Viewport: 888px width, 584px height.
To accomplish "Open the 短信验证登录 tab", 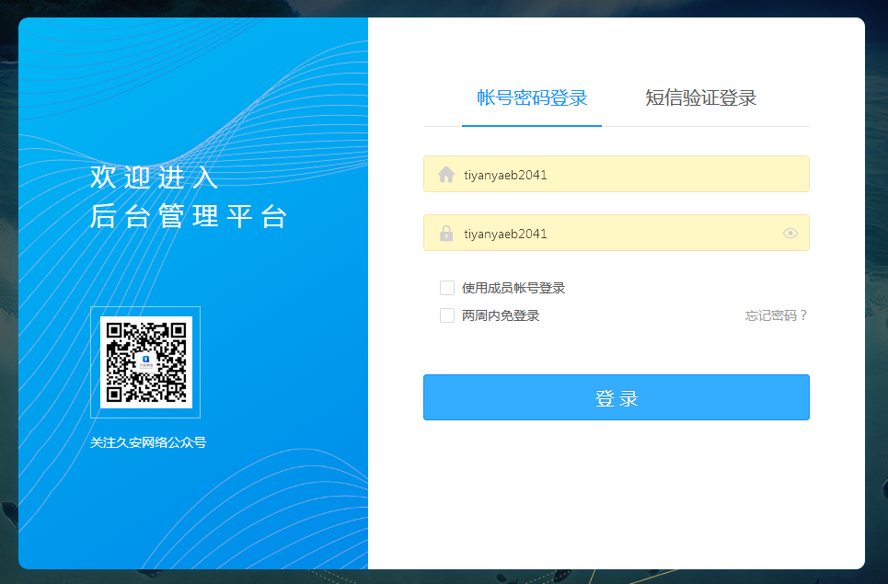I will tap(700, 98).
